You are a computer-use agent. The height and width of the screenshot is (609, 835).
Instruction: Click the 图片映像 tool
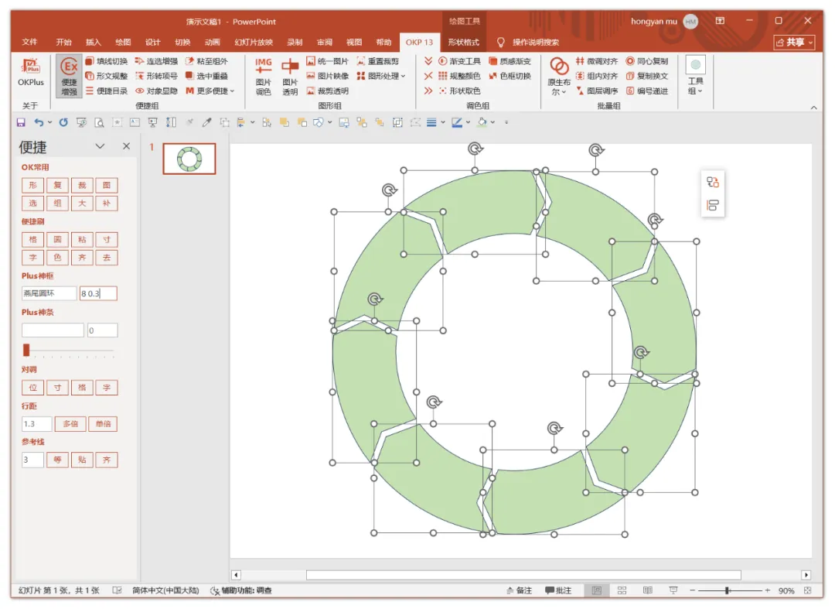[328, 76]
